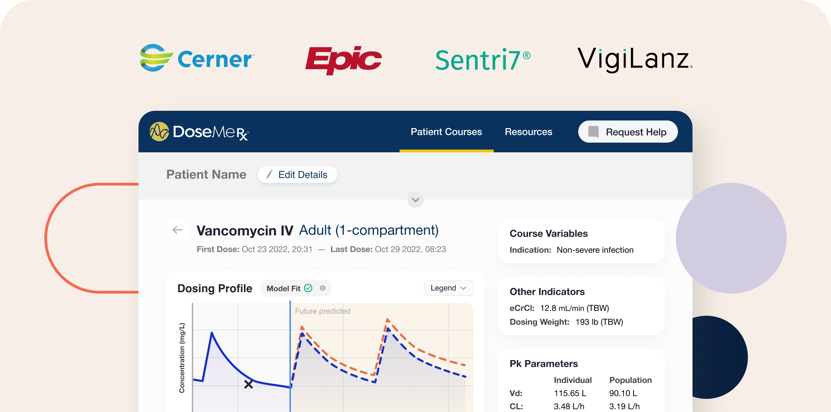
Task: Click the pencil icon in Edit Details
Action: [x=269, y=174]
